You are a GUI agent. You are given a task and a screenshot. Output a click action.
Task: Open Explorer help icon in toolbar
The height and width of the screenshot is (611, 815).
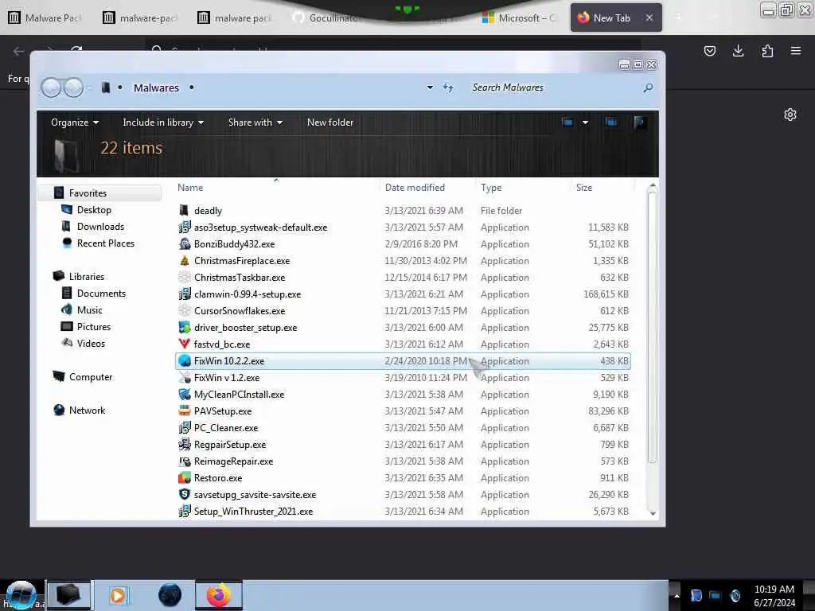point(640,123)
